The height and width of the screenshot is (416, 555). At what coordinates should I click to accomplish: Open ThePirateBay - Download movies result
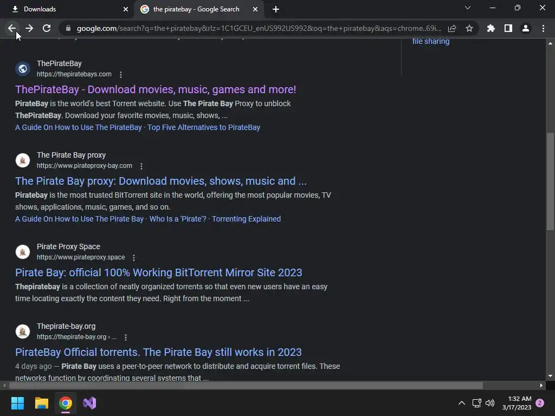pyautogui.click(x=156, y=89)
